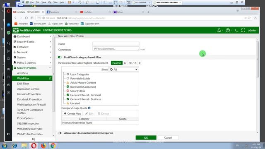This screenshot has width=265, height=149.
Task: Select Custom parental control rating
Action: click(x=117, y=63)
